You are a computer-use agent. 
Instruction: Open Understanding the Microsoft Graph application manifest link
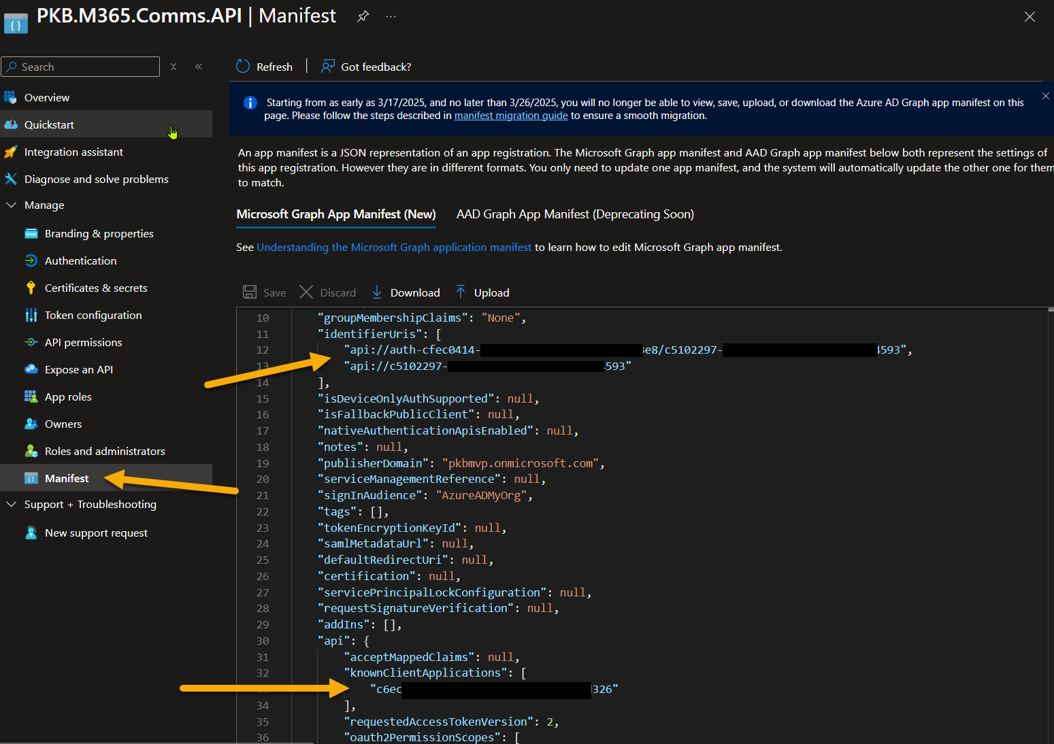[394, 248]
